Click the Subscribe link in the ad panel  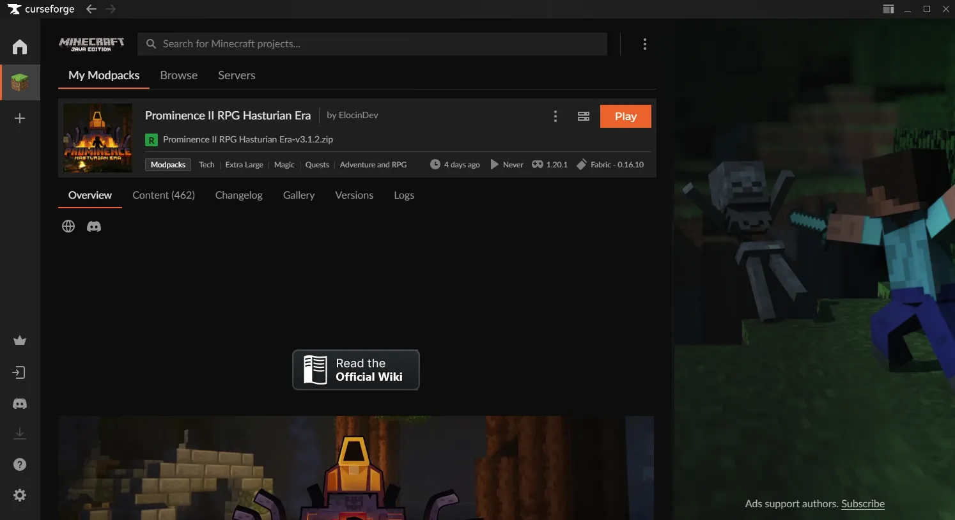click(x=862, y=504)
